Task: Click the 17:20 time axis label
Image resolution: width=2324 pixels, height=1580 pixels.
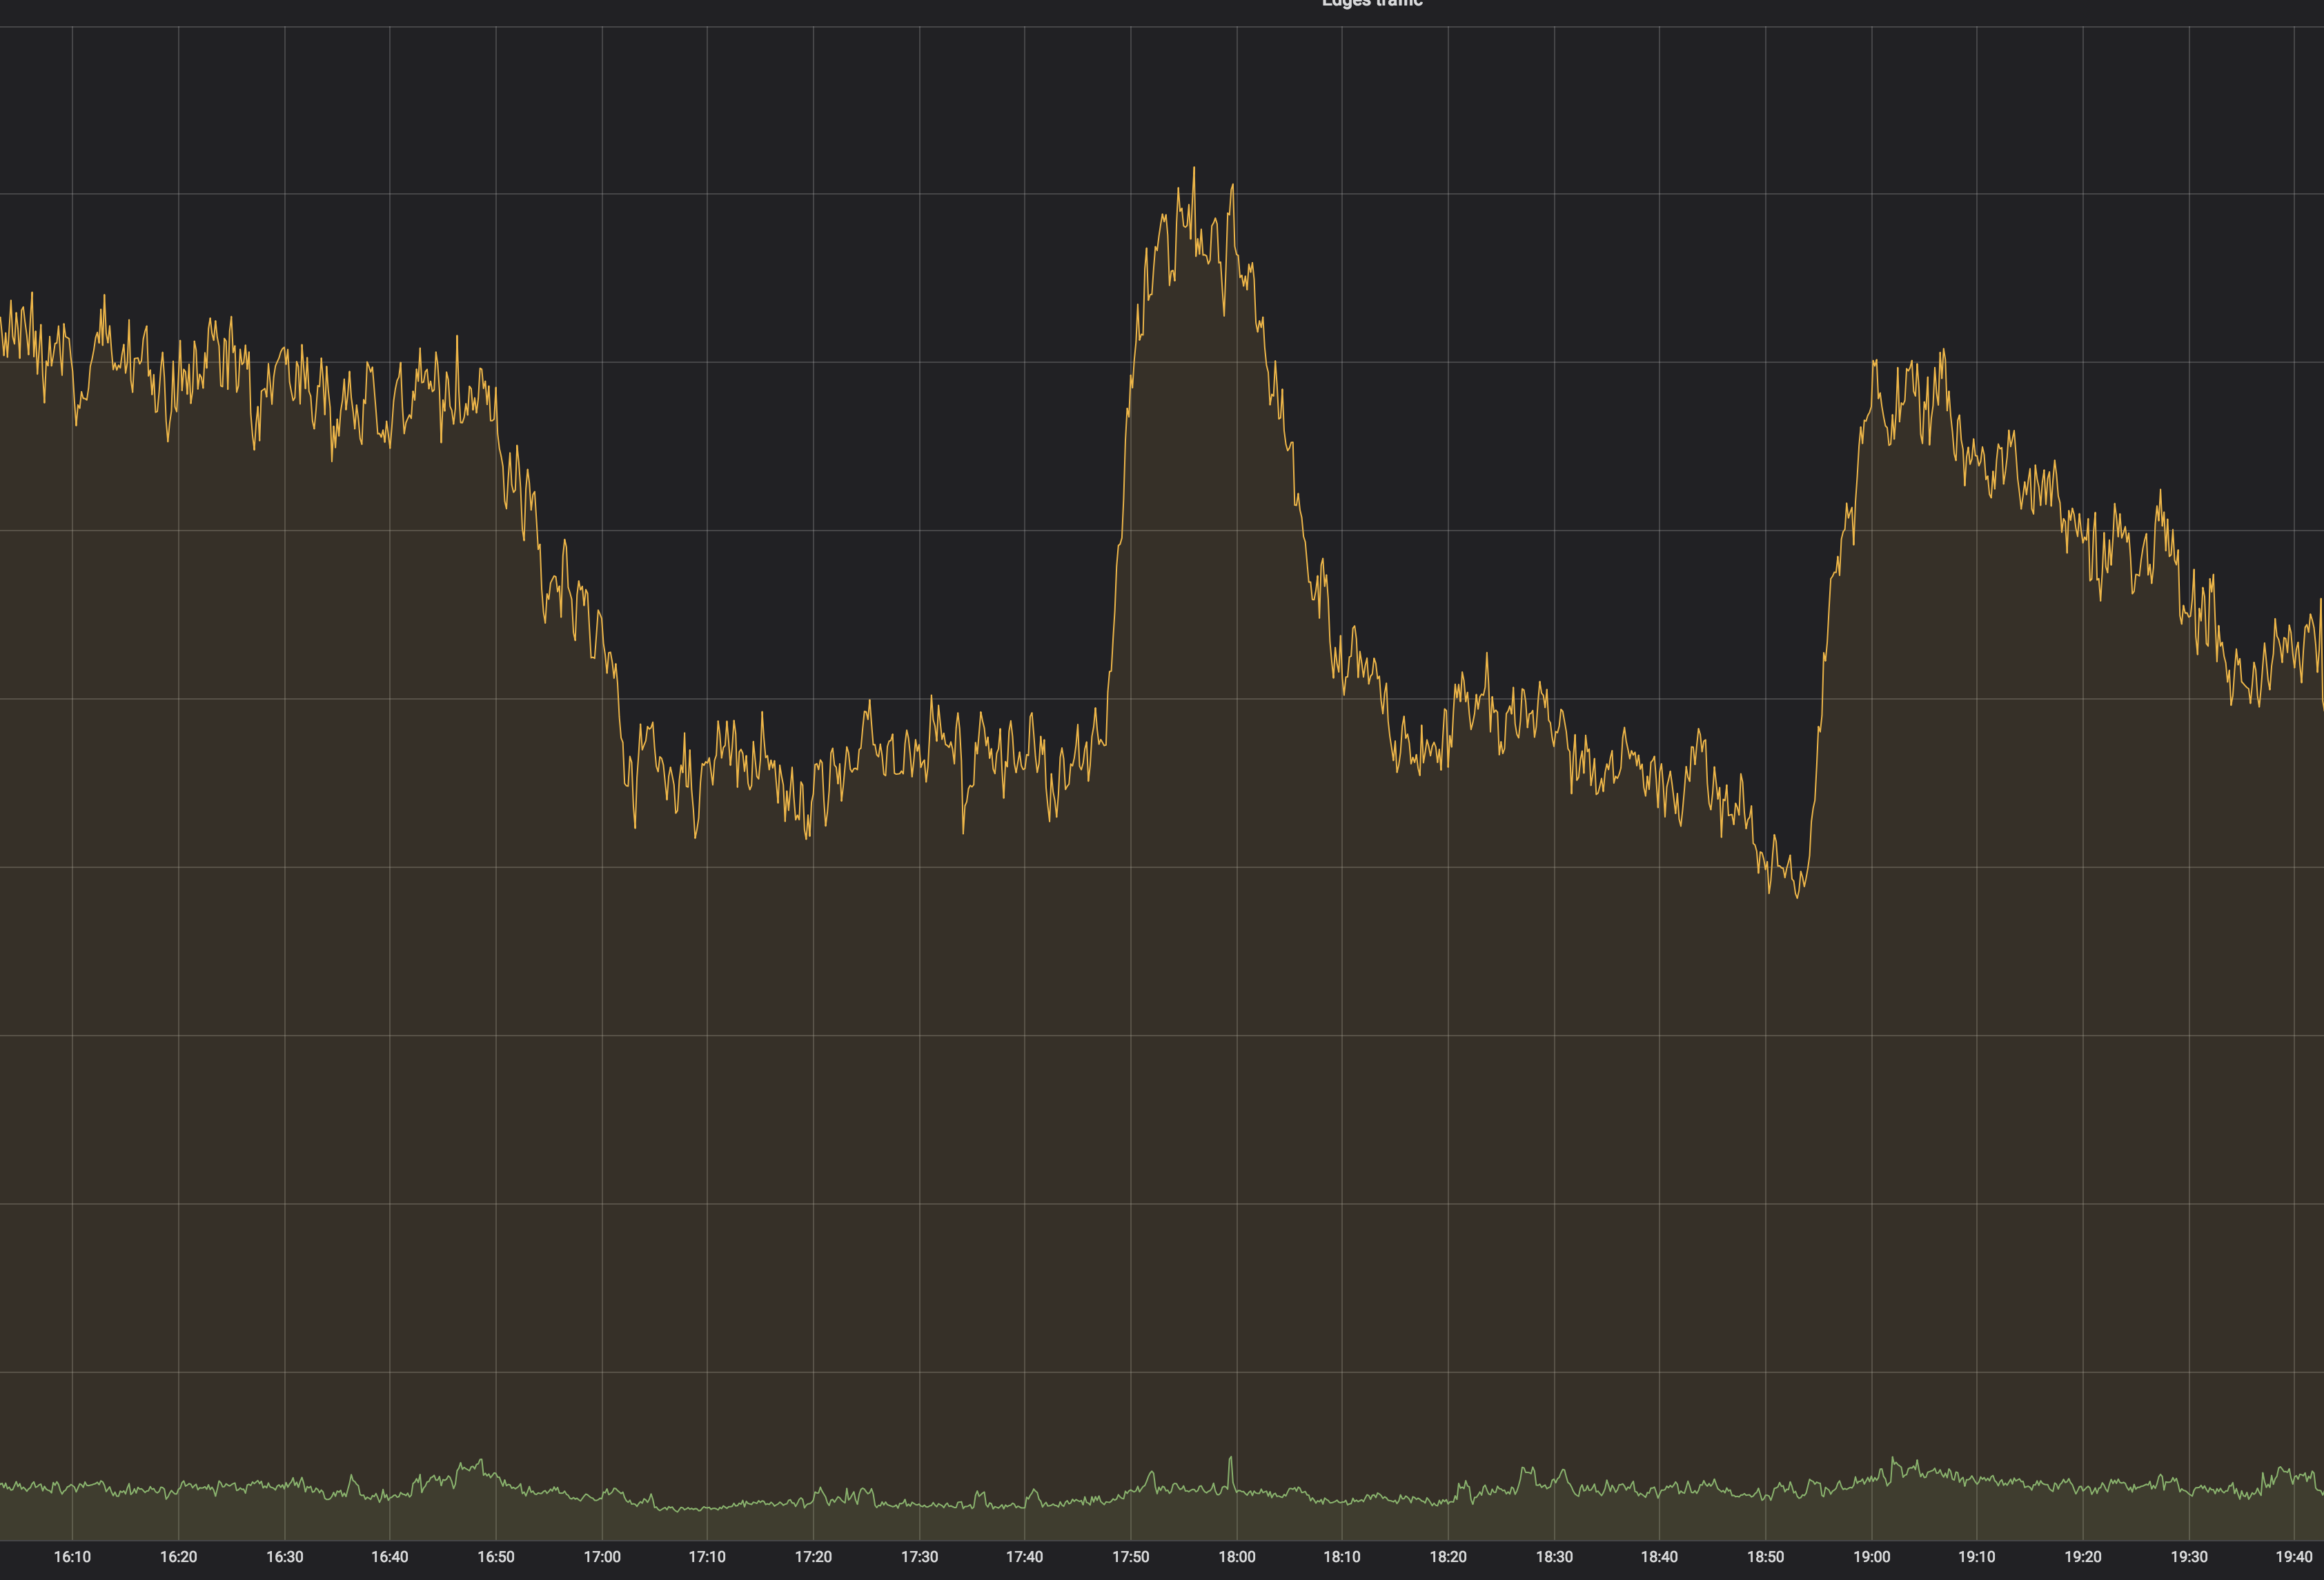Action: point(813,1556)
